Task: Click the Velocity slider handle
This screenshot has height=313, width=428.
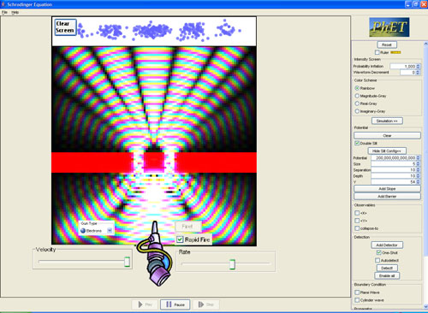Action: click(127, 262)
